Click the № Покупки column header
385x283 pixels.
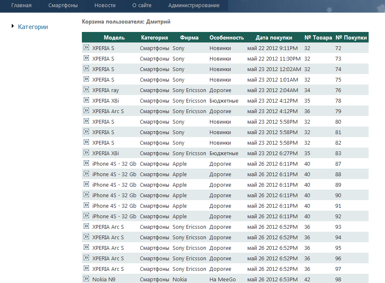[351, 37]
